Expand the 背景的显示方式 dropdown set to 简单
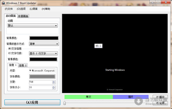The height and width of the screenshot is (109, 172). click(44, 44)
